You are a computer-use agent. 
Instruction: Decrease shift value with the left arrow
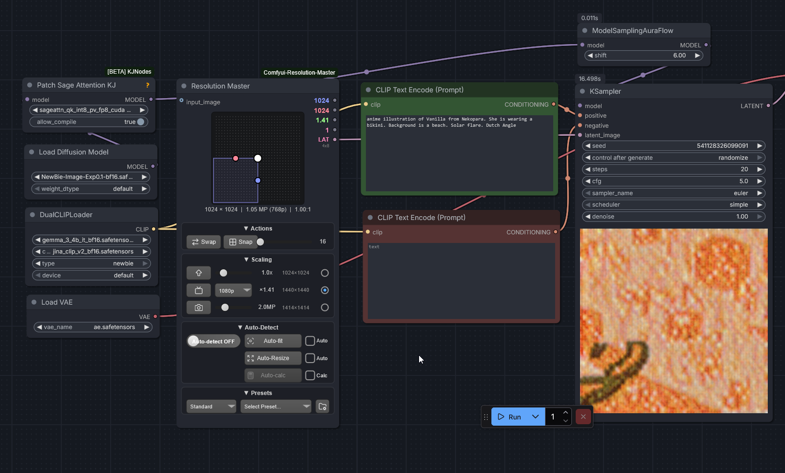click(x=590, y=55)
